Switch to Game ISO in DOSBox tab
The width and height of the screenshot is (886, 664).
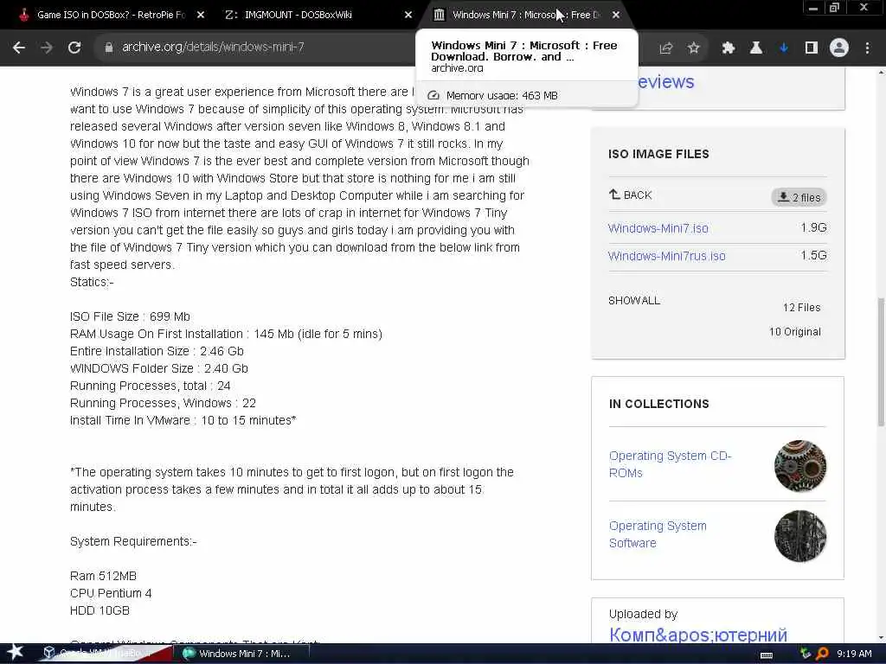pos(110,16)
